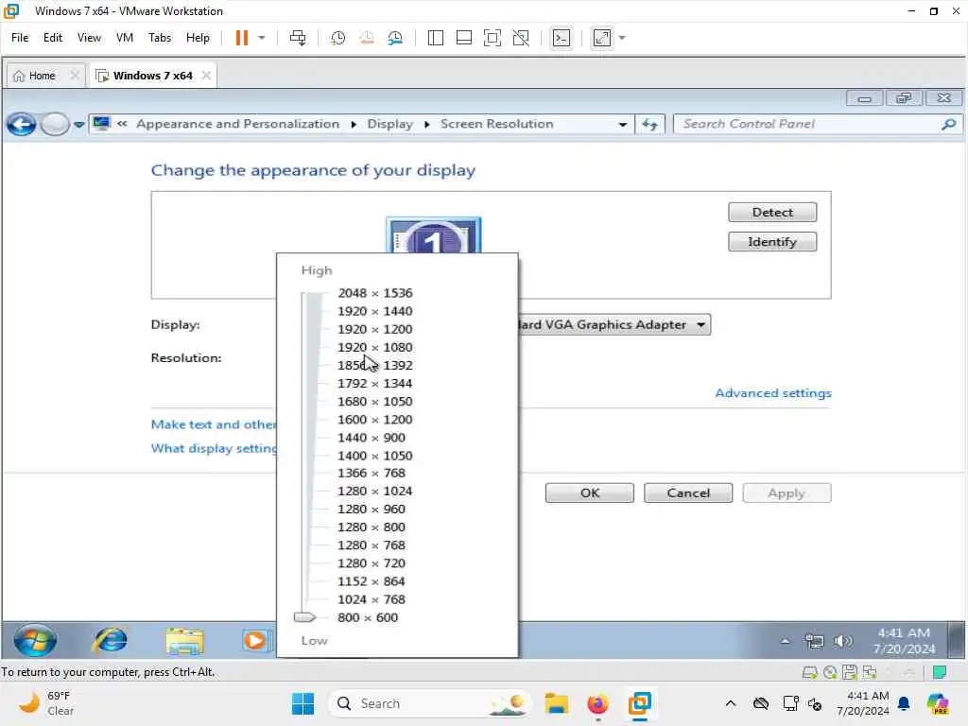Open the Help menu
Image resolution: width=968 pixels, height=726 pixels.
tap(198, 38)
